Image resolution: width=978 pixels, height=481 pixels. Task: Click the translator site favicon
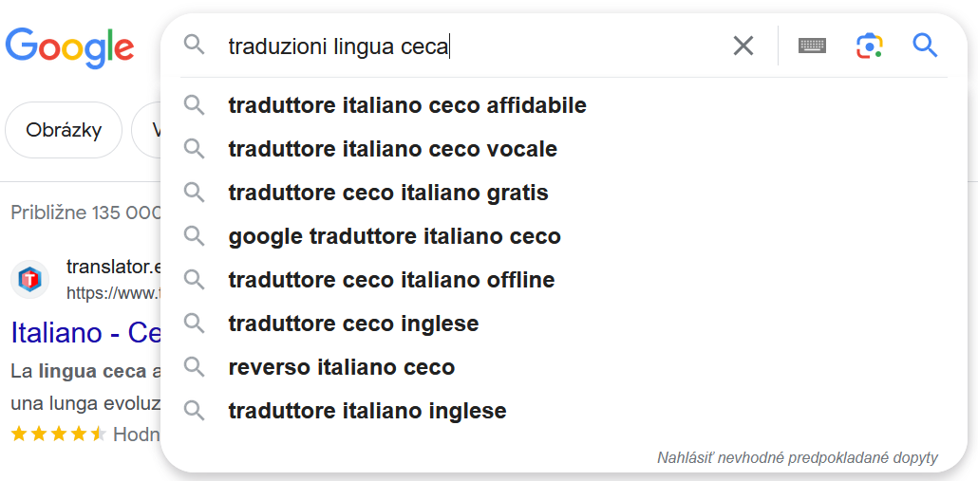click(30, 280)
